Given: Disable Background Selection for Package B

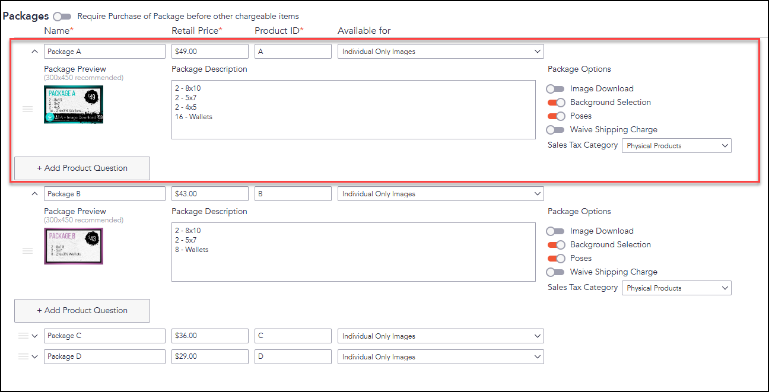Looking at the screenshot, I should (555, 245).
